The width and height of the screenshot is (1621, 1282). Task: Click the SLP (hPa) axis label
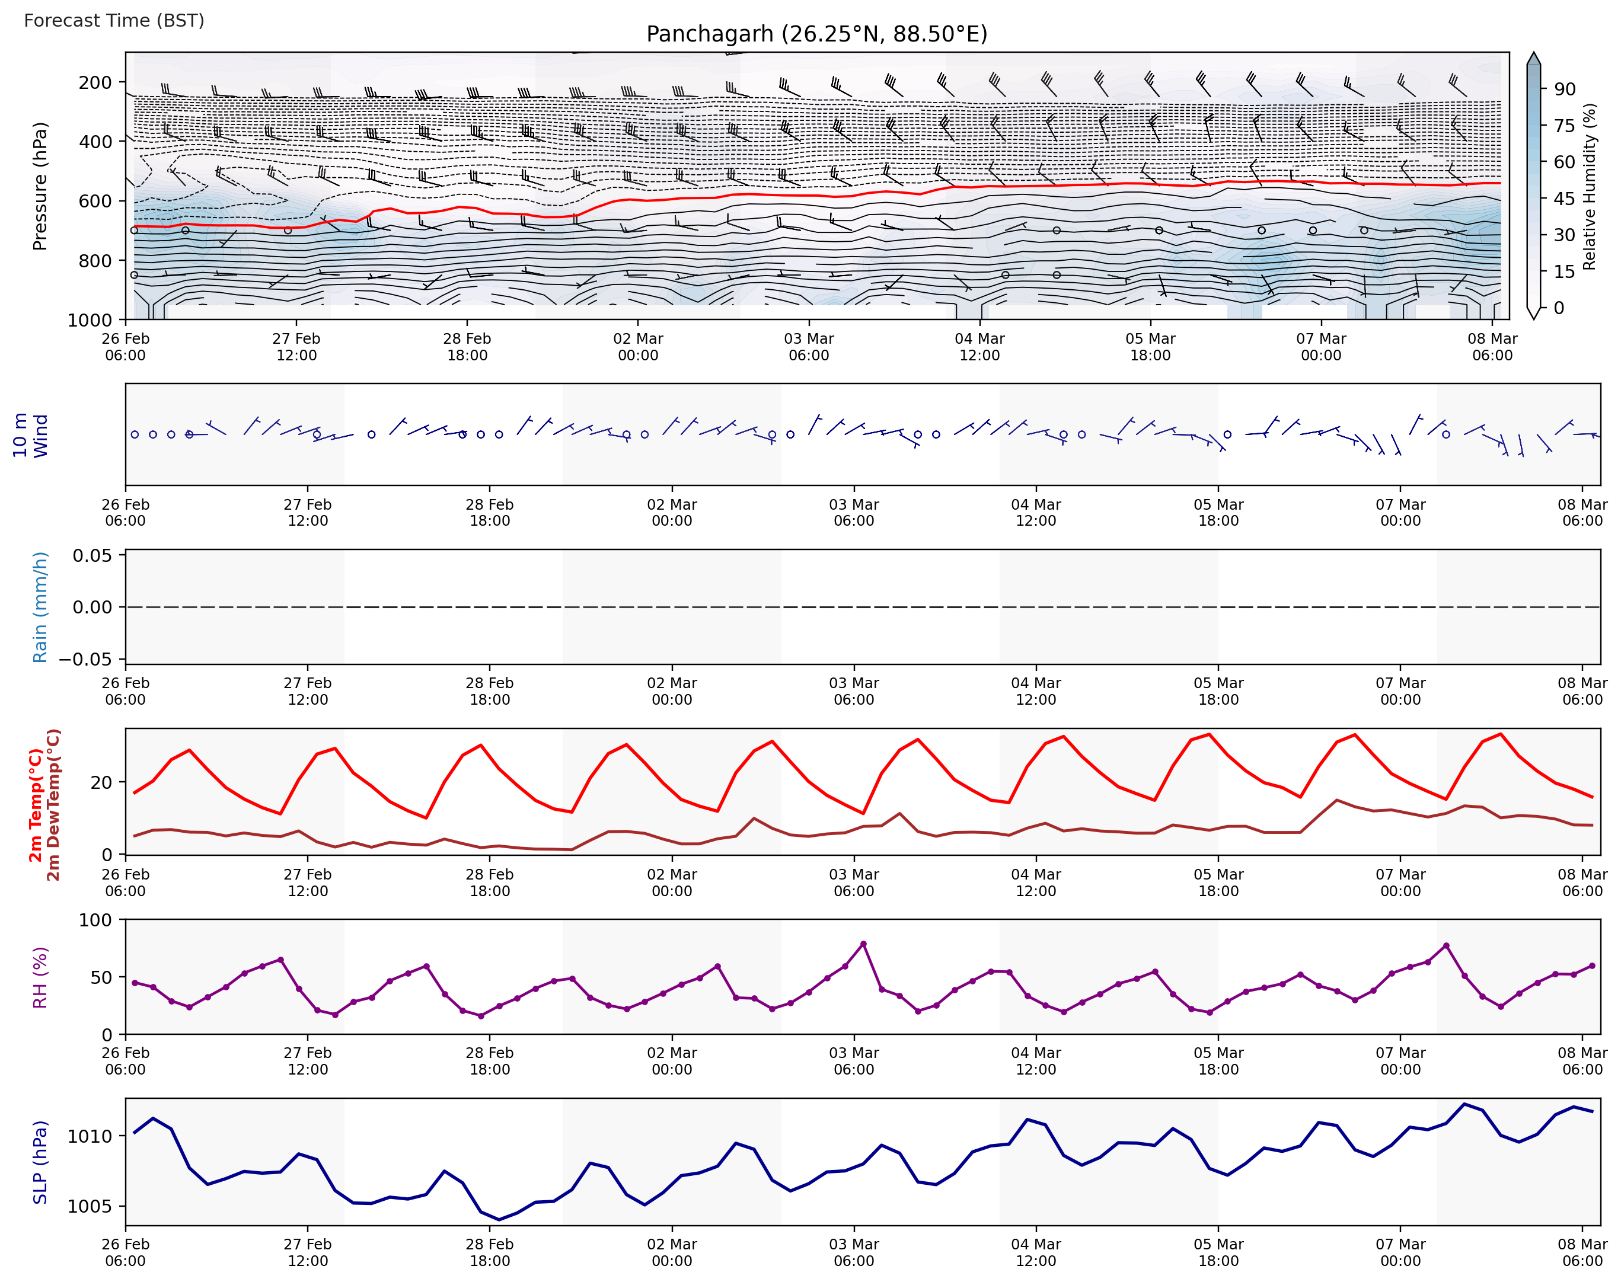40,1162
